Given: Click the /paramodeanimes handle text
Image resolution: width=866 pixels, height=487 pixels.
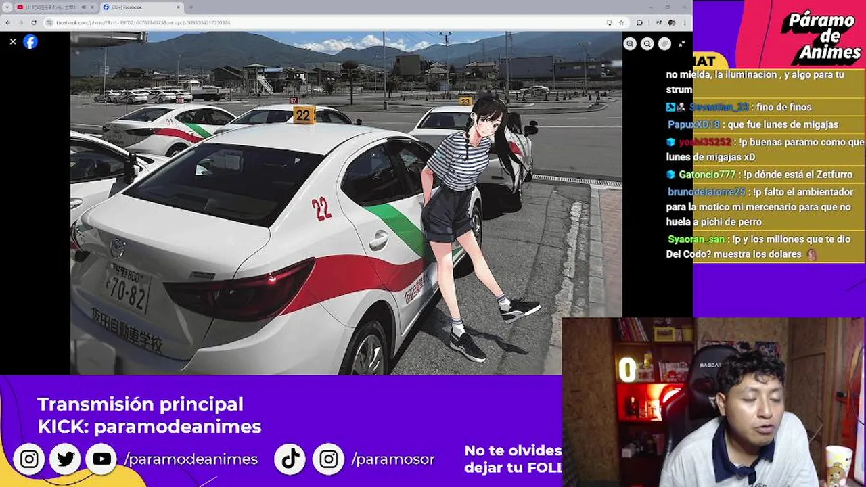Looking at the screenshot, I should [191, 459].
